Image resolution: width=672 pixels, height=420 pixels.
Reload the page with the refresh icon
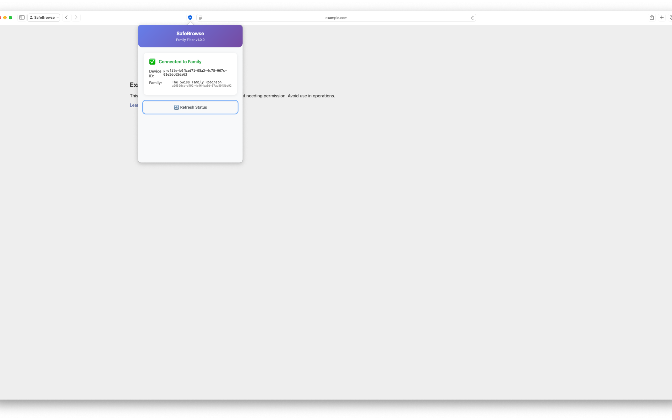coord(472,18)
